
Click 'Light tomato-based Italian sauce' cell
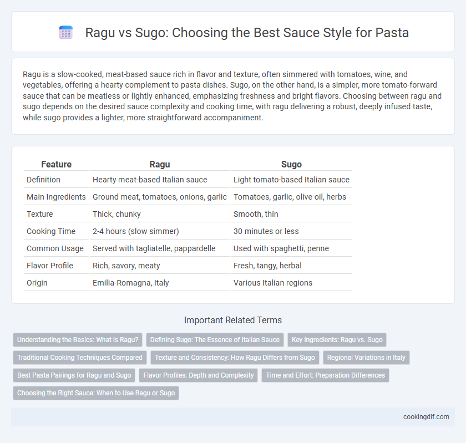291,180
